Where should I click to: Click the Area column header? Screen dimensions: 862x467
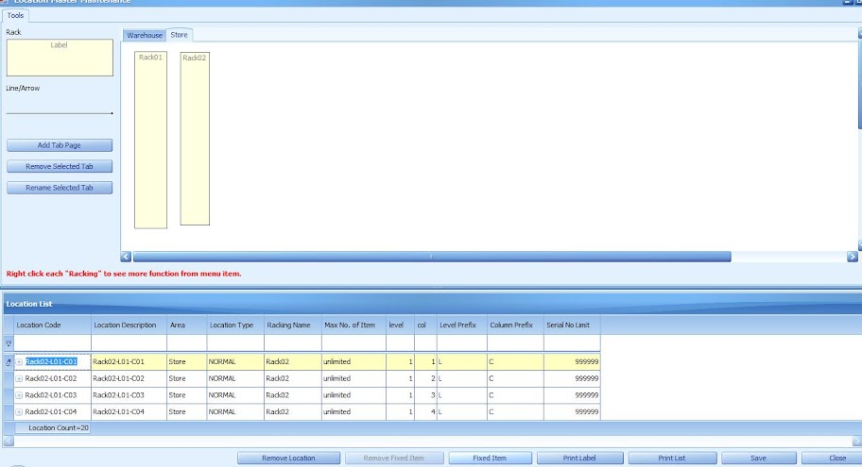[187, 325]
